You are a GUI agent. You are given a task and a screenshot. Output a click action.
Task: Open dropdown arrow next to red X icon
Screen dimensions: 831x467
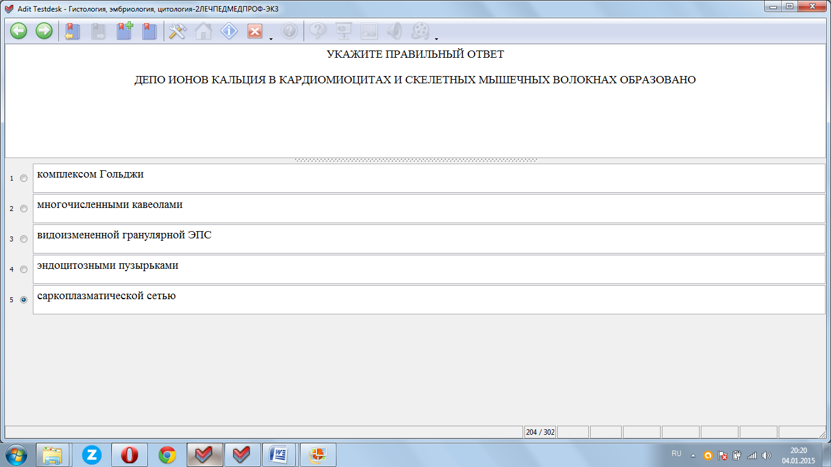(x=270, y=39)
